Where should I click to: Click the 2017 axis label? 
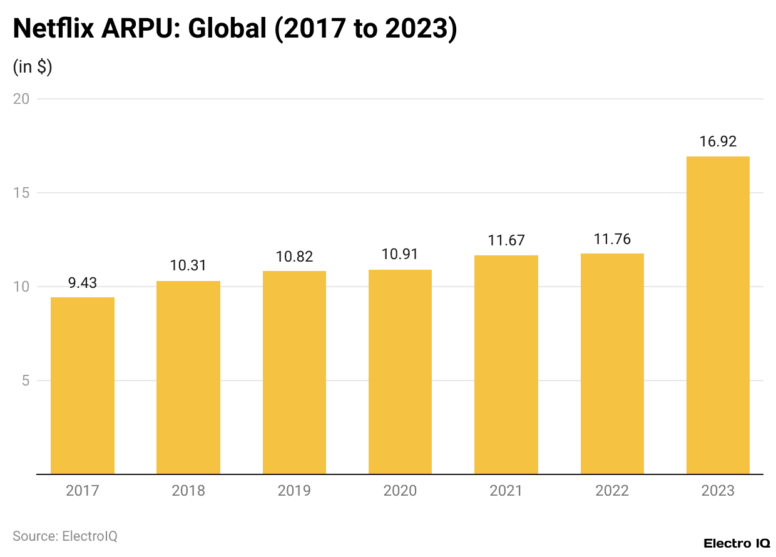[83, 491]
